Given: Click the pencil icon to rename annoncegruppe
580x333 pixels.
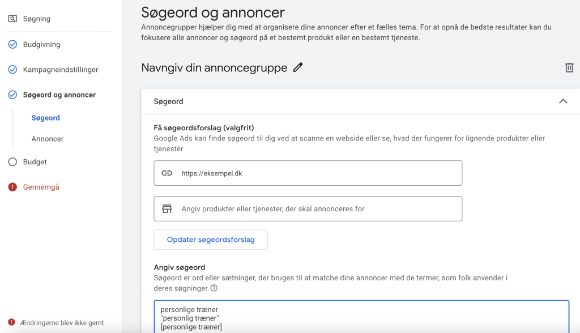Looking at the screenshot, I should point(298,67).
